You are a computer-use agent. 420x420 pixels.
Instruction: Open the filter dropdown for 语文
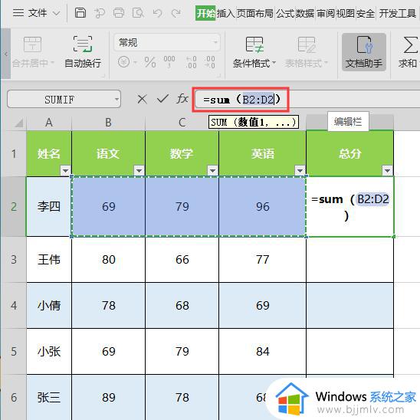[139, 170]
